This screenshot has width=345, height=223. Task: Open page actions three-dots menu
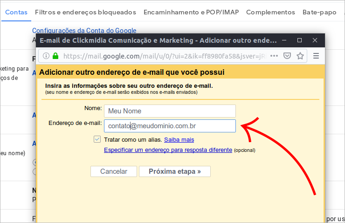click(274, 56)
